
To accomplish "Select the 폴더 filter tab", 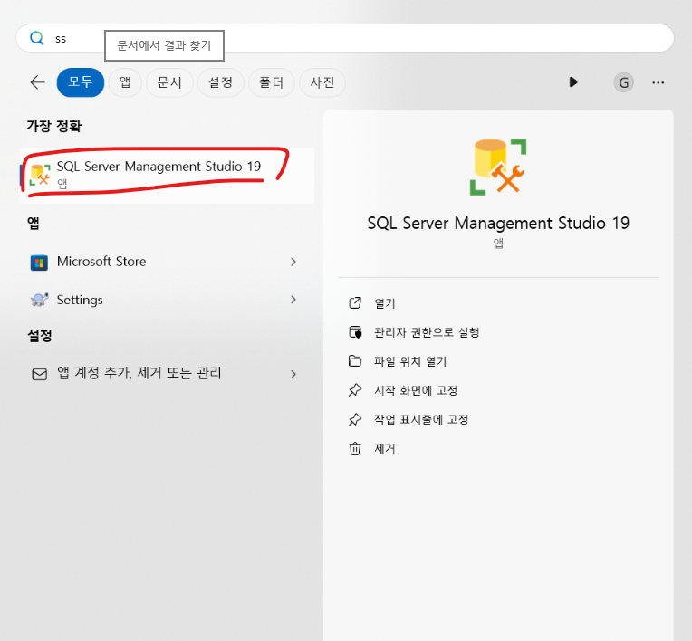I will click(x=271, y=82).
